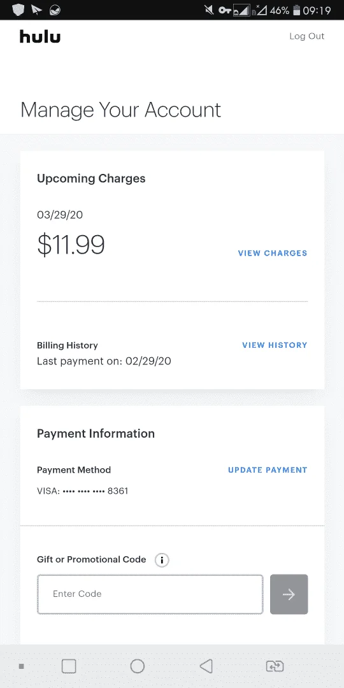This screenshot has width=344, height=688.
Task: Tap the Billing History label
Action: (x=67, y=345)
